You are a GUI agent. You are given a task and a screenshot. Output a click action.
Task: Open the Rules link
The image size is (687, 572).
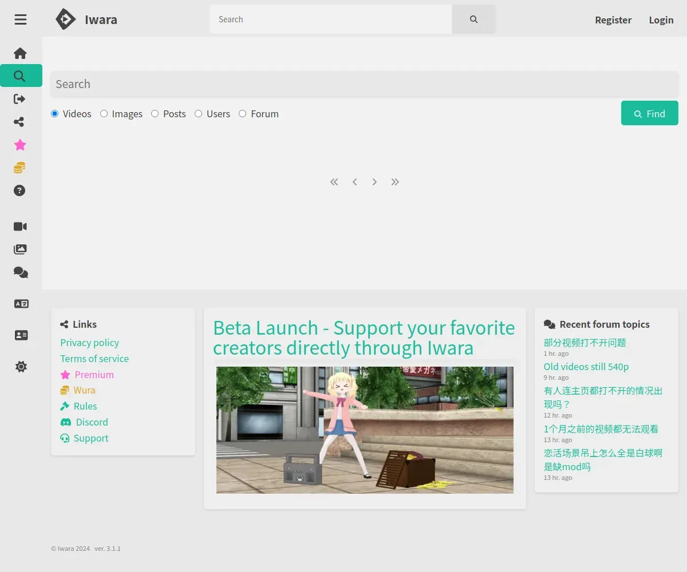(x=78, y=406)
